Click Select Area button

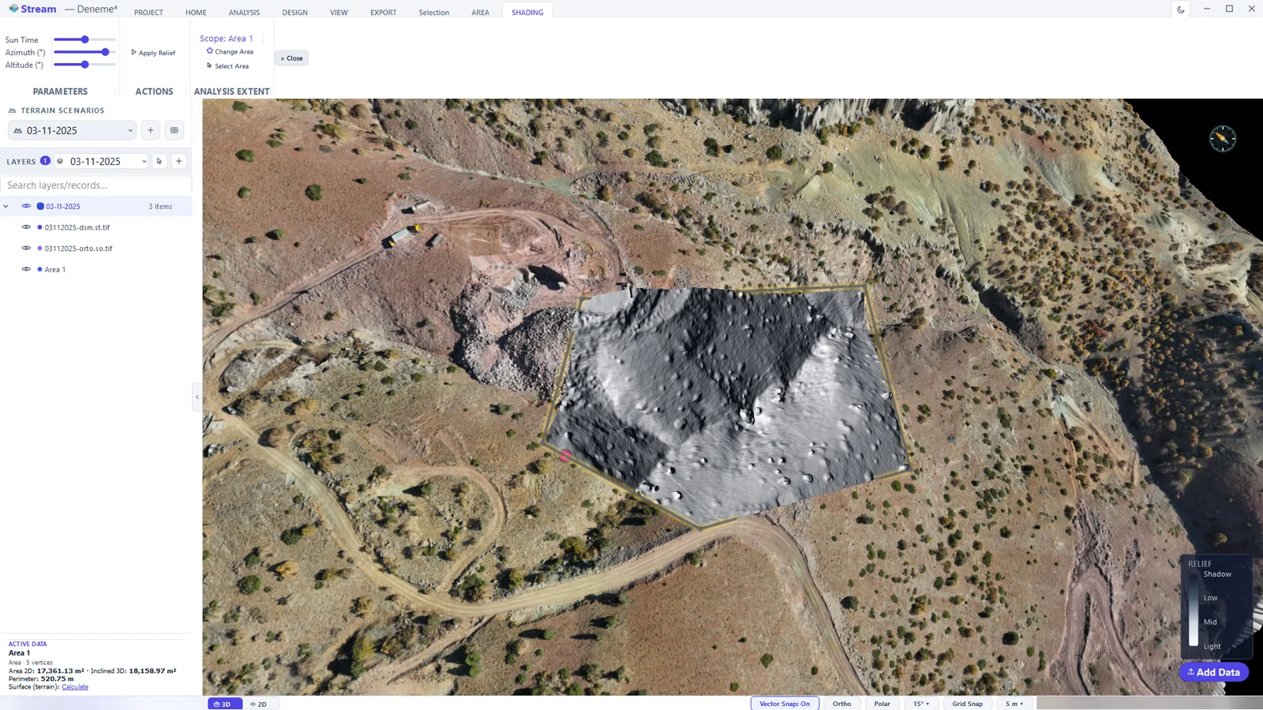tap(227, 66)
